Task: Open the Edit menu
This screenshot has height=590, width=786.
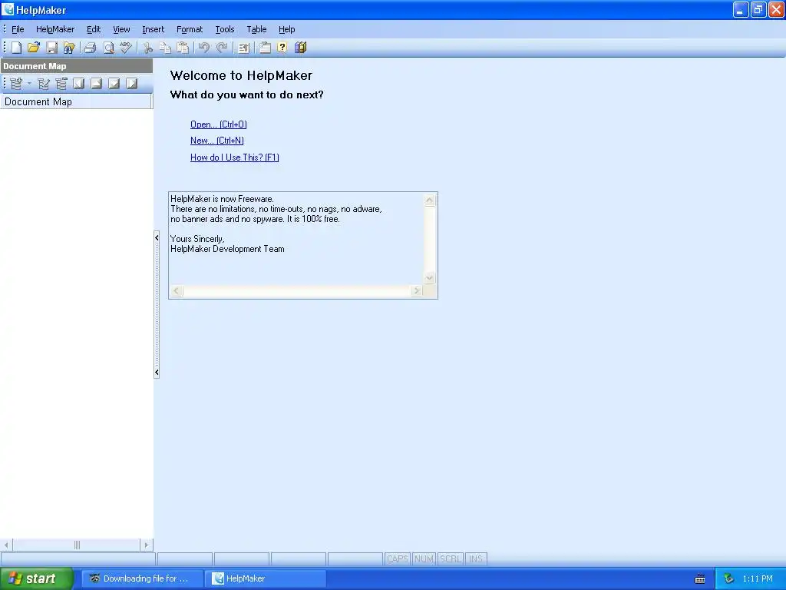Action: 94,30
